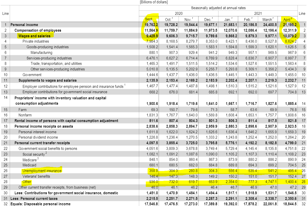Click the 'Sept.' column header
The height and width of the screenshot is (206, 308).
(x=149, y=19)
